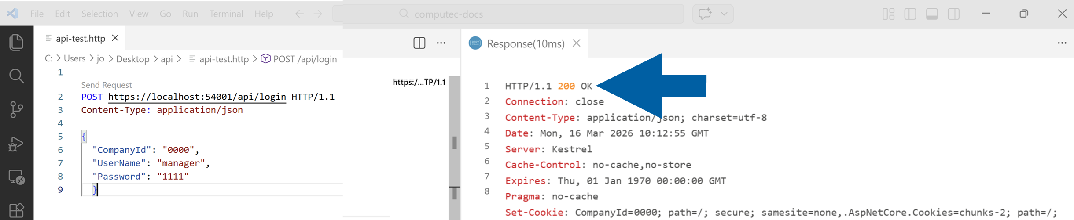This screenshot has height=220, width=1074.
Task: Open the File menu
Action: (x=37, y=14)
